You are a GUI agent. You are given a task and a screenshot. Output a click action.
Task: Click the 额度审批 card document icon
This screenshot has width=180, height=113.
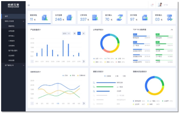click(x=44, y=18)
